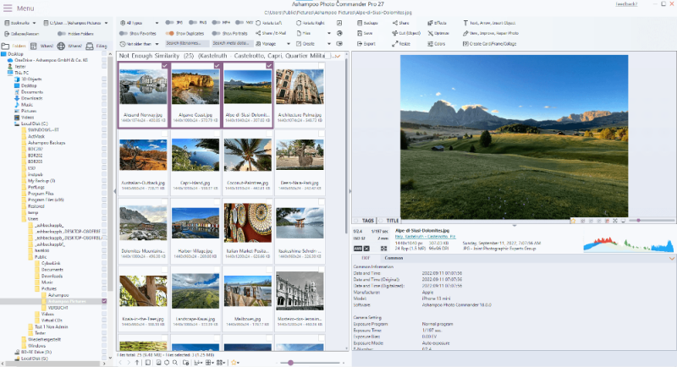Image resolution: width=677 pixels, height=367 pixels.
Task: Click the Share tool next to Backups
Action: tap(400, 23)
